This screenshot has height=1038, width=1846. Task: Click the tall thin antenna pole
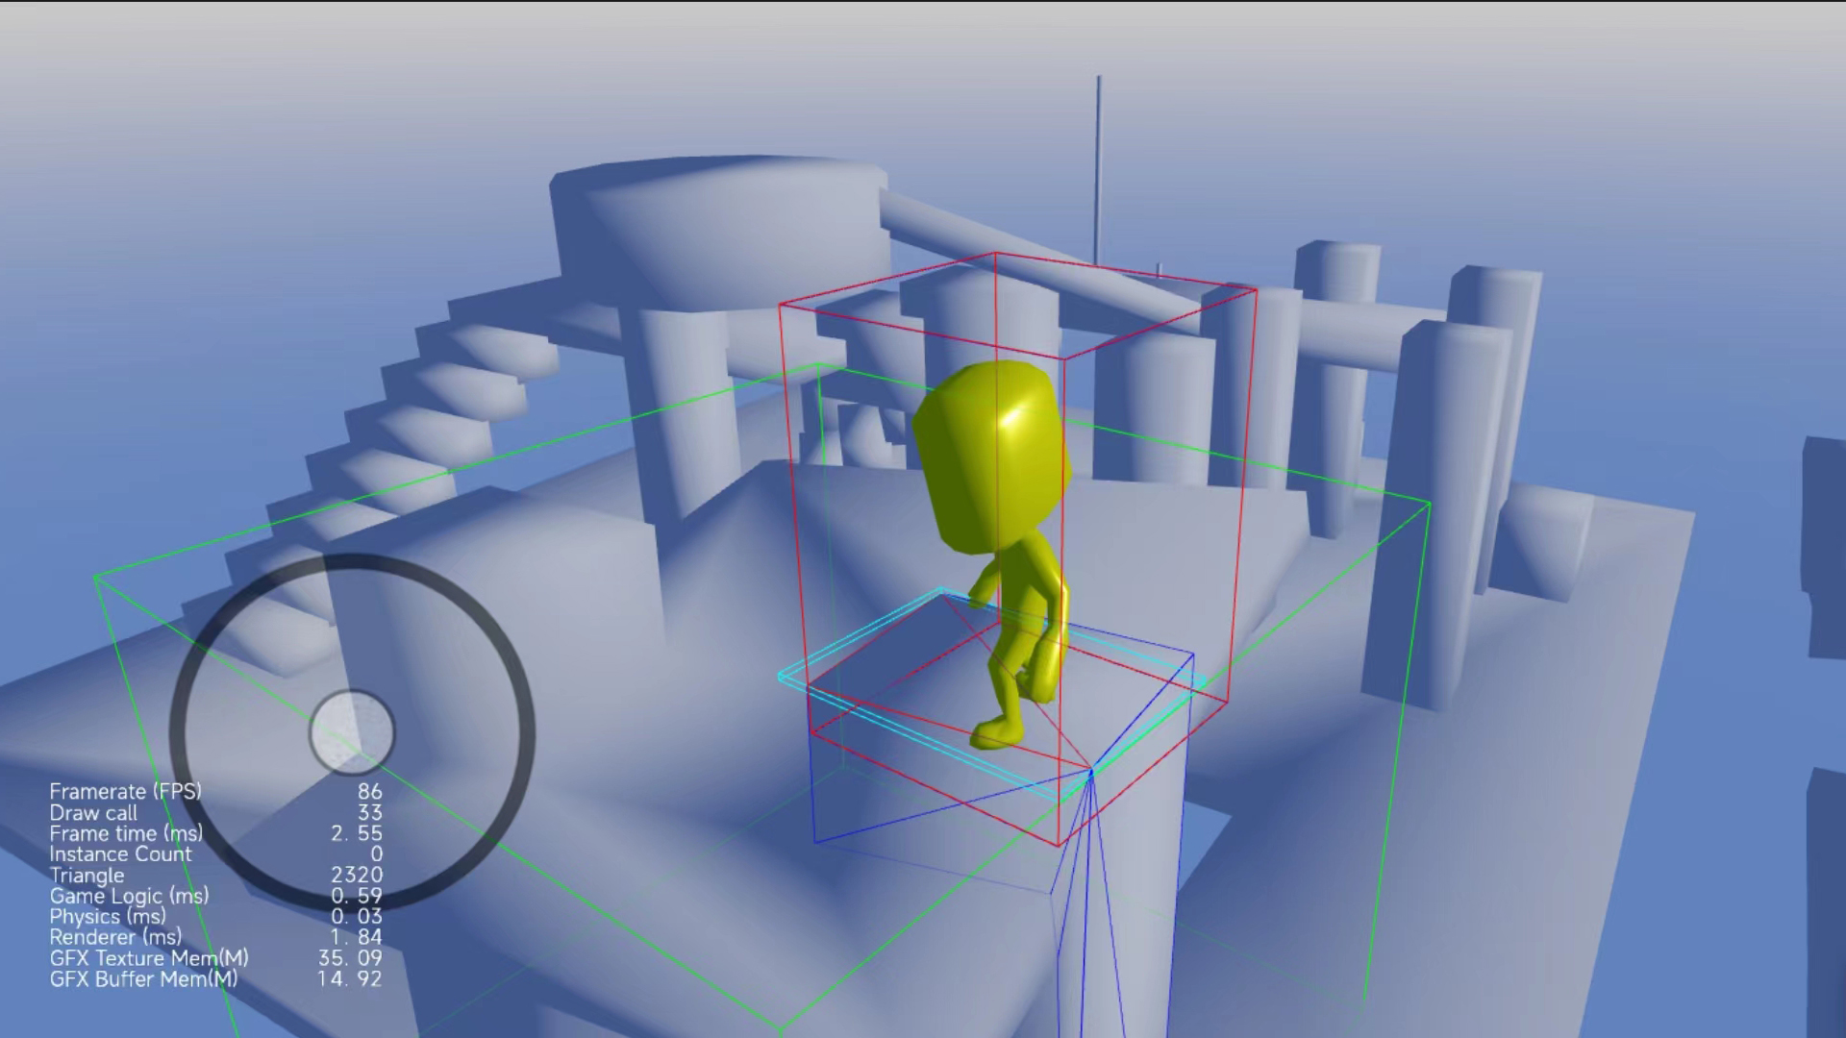point(1098,163)
